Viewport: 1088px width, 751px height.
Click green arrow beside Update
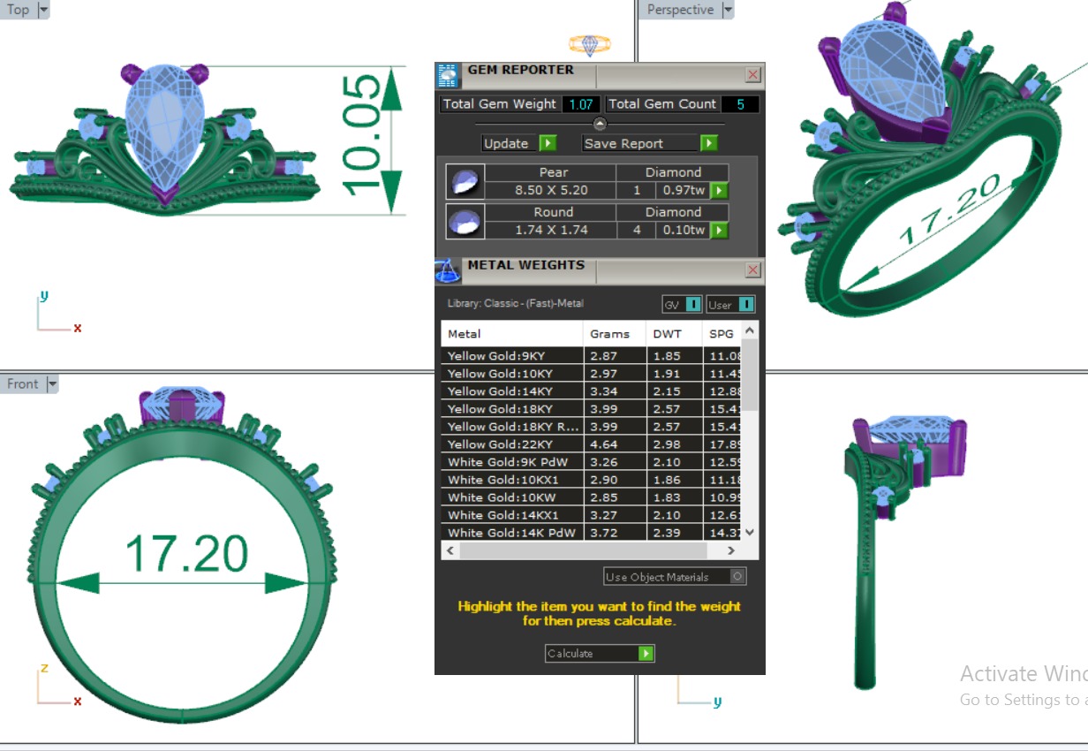(x=548, y=143)
